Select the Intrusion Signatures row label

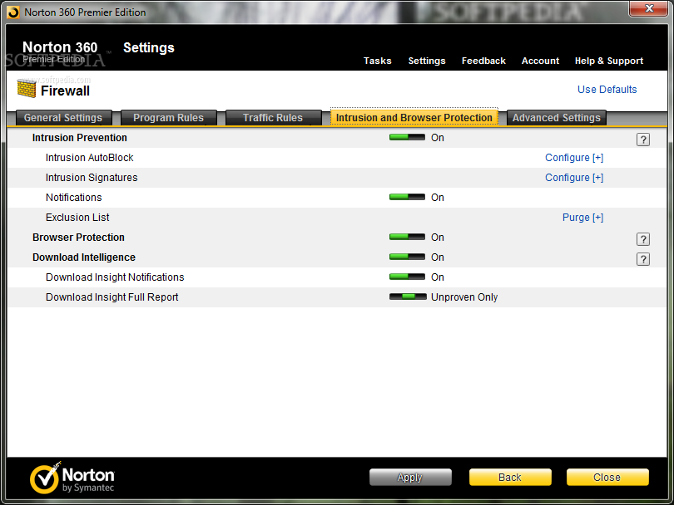pos(92,178)
